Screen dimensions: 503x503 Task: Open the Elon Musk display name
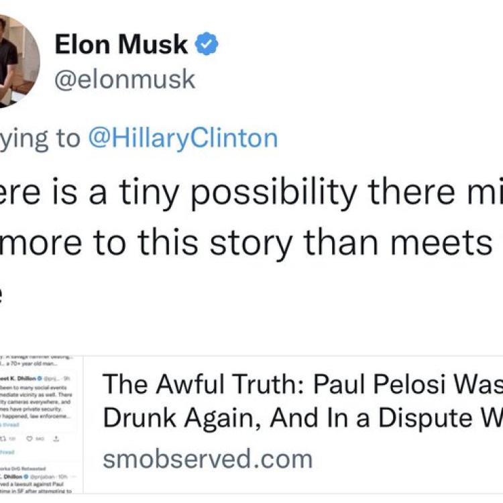121,44
